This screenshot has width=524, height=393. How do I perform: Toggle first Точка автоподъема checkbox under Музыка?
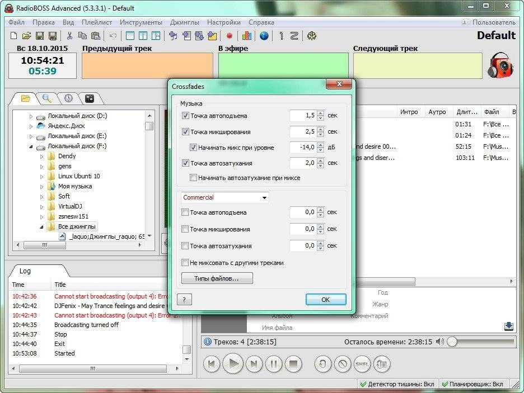click(x=185, y=115)
